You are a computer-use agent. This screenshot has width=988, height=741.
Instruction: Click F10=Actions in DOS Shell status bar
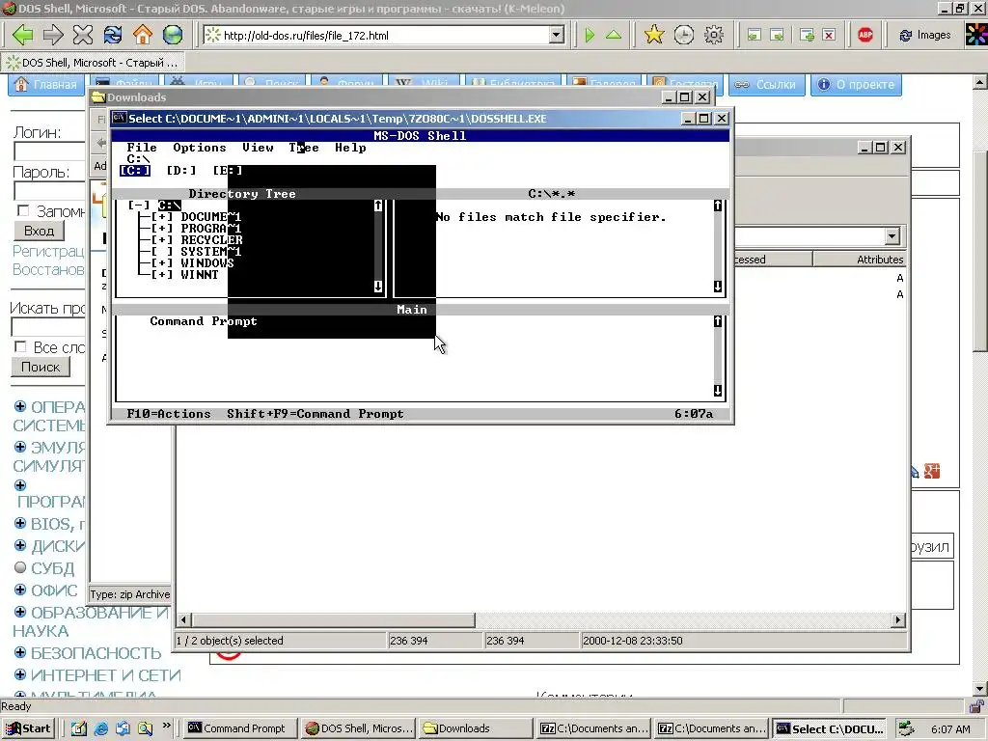pyautogui.click(x=169, y=414)
